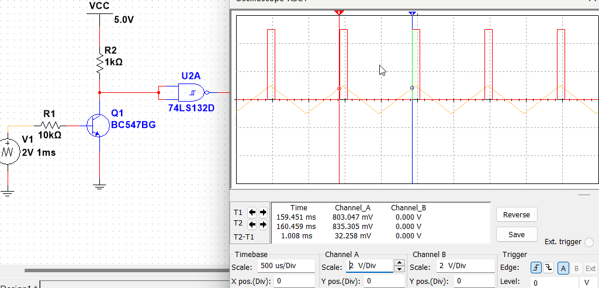This screenshot has height=288, width=599.
Task: Select the V1 triangular voltage source symbol
Action: (x=8, y=152)
